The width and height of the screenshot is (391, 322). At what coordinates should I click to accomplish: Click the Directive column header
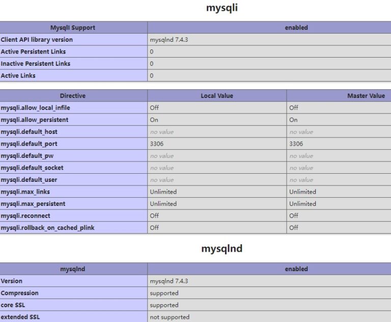[x=73, y=96]
